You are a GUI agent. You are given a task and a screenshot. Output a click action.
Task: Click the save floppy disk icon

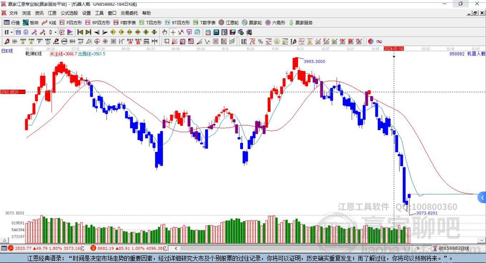233,32
